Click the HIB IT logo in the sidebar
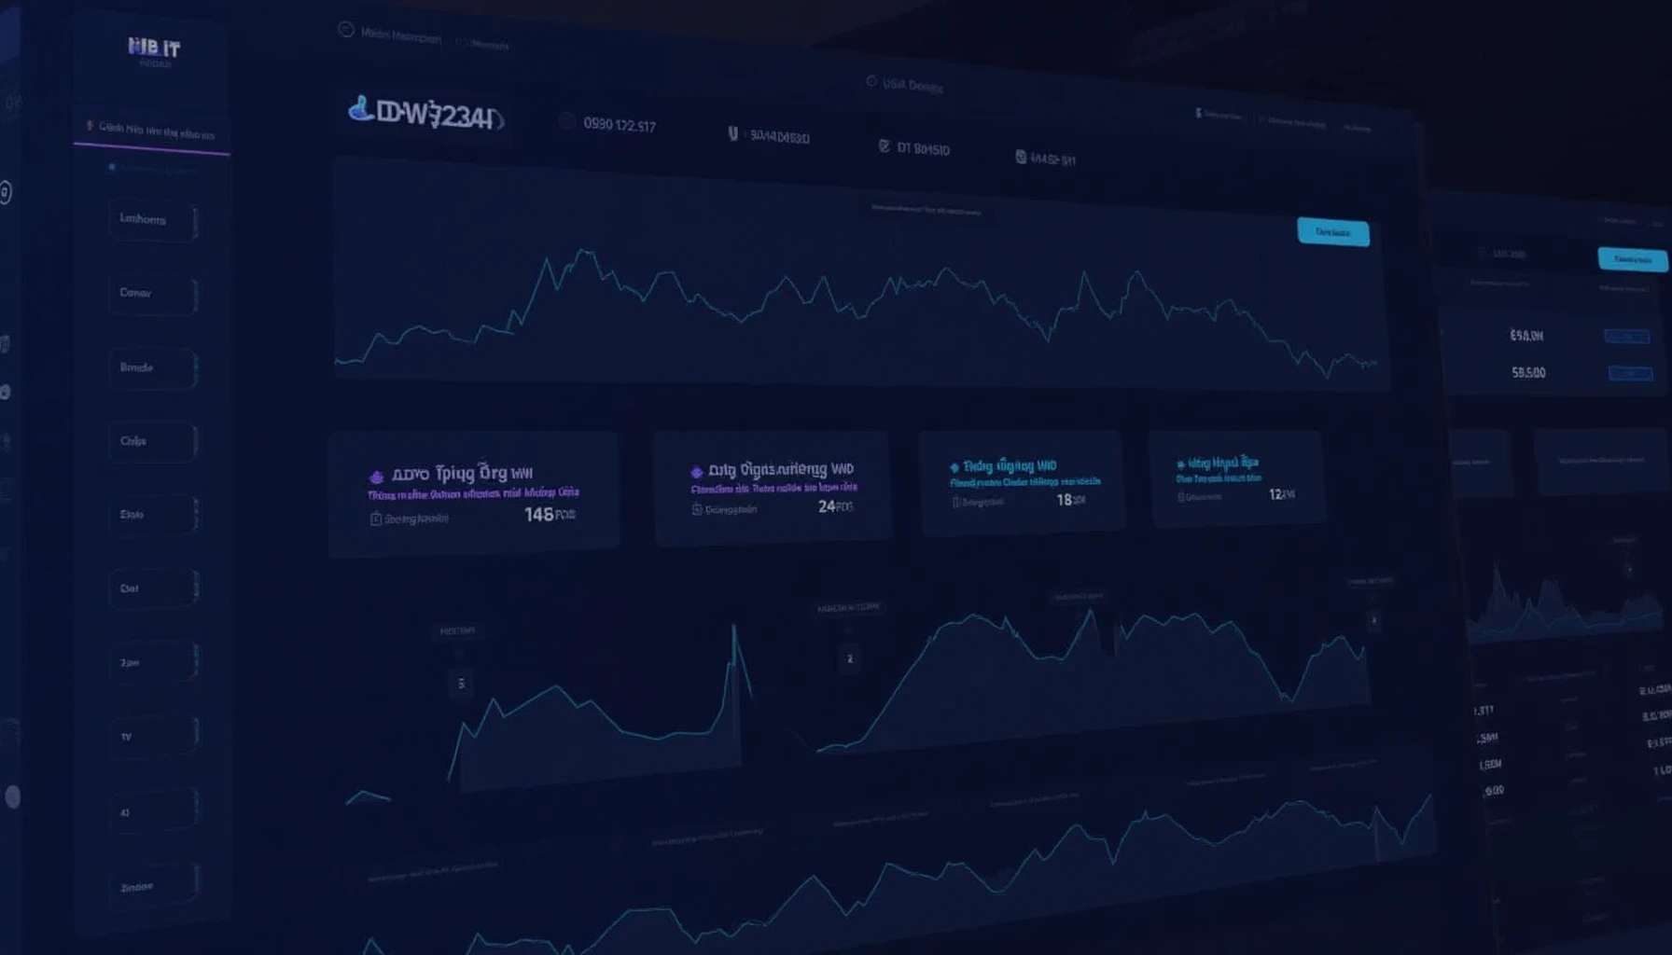The height and width of the screenshot is (955, 1672). 154,48
